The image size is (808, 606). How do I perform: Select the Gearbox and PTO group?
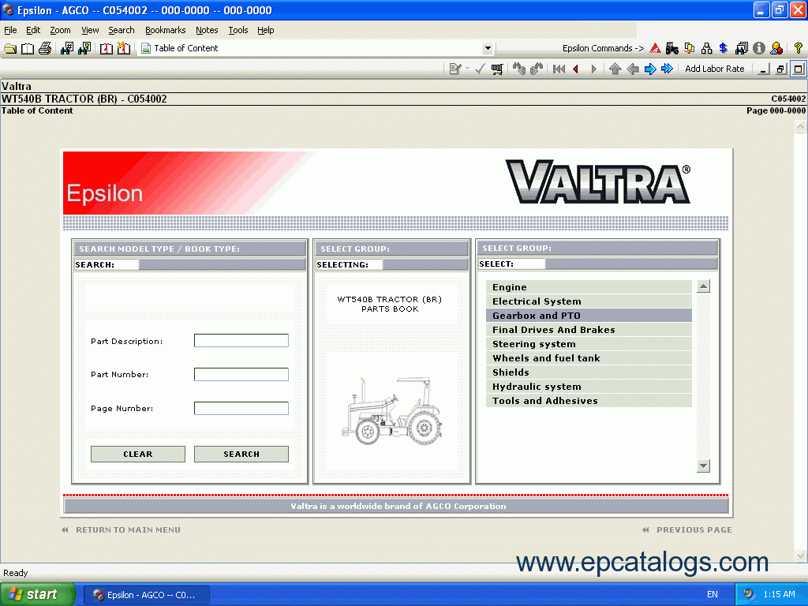[x=589, y=316]
